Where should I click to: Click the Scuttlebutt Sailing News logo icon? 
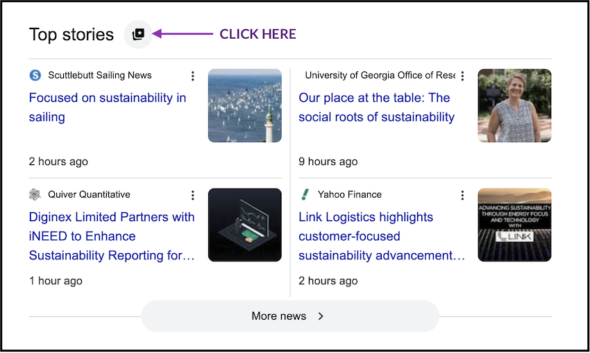click(x=35, y=75)
